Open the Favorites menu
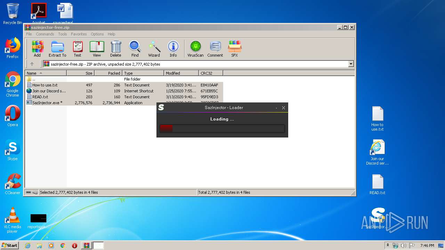The image size is (445, 250). point(79,34)
